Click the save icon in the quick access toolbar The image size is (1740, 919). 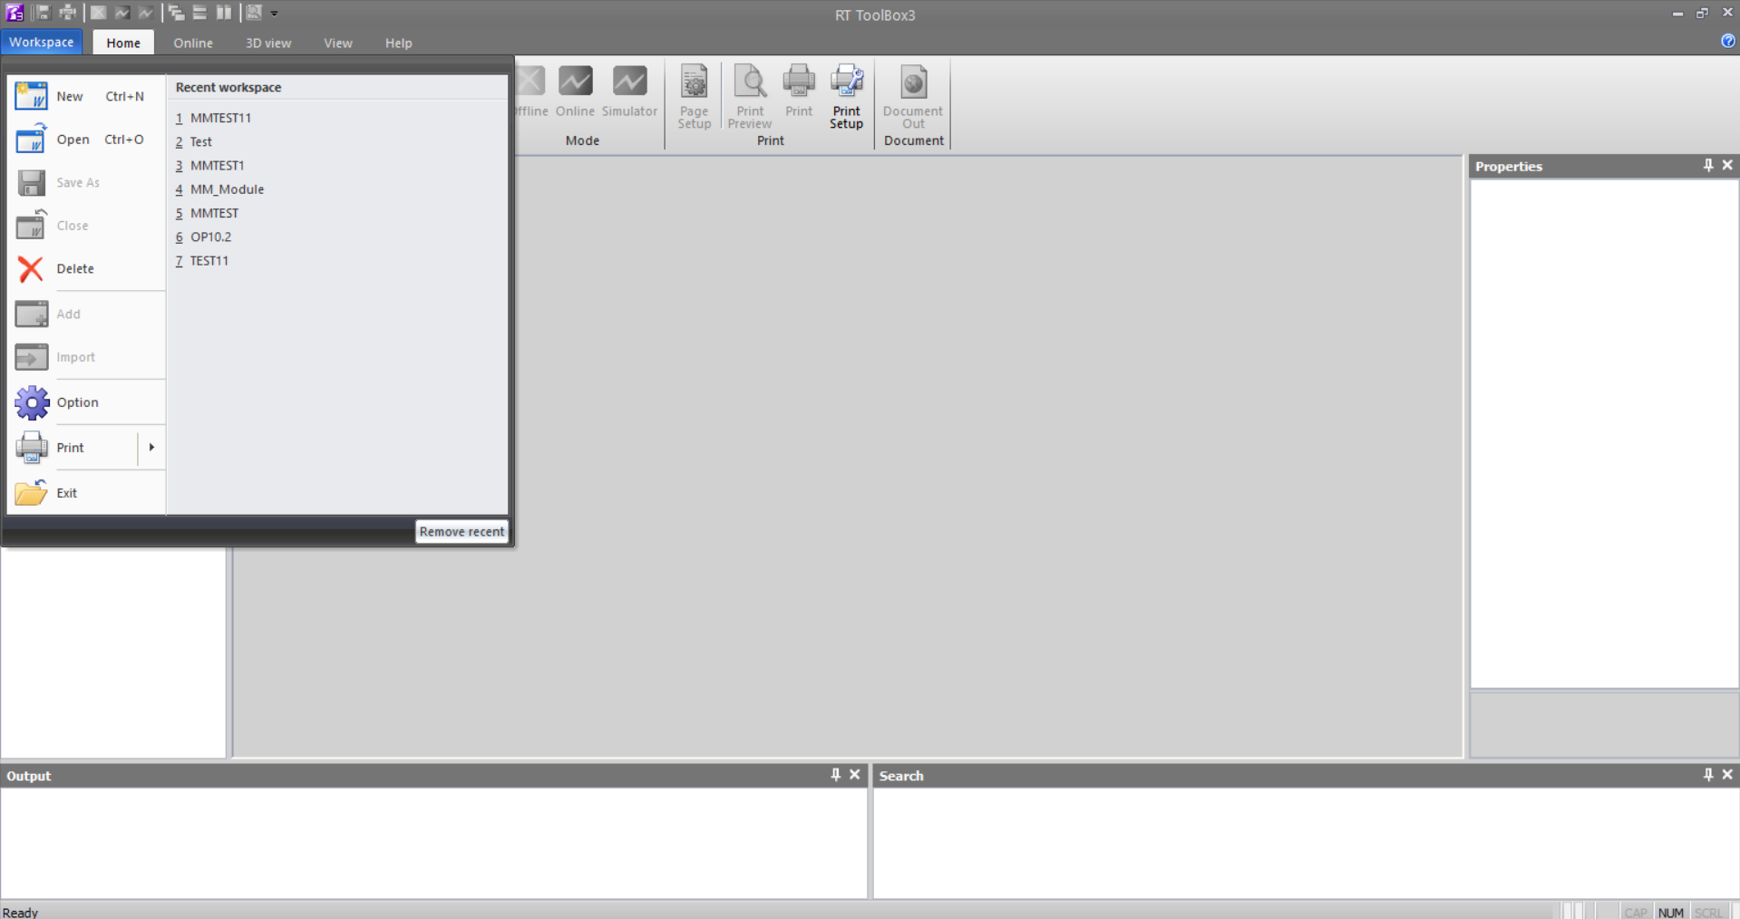[x=43, y=13]
